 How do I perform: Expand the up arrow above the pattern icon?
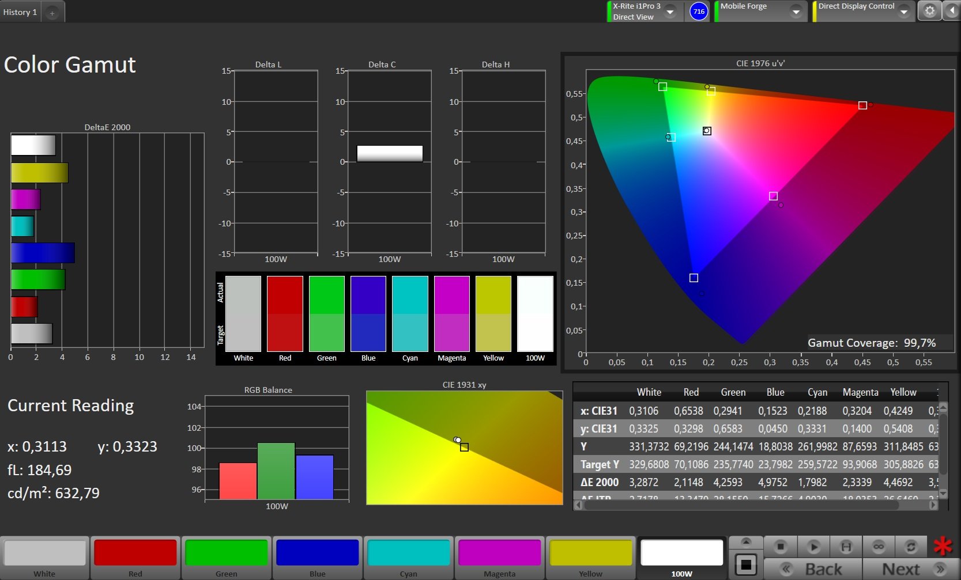click(x=746, y=541)
